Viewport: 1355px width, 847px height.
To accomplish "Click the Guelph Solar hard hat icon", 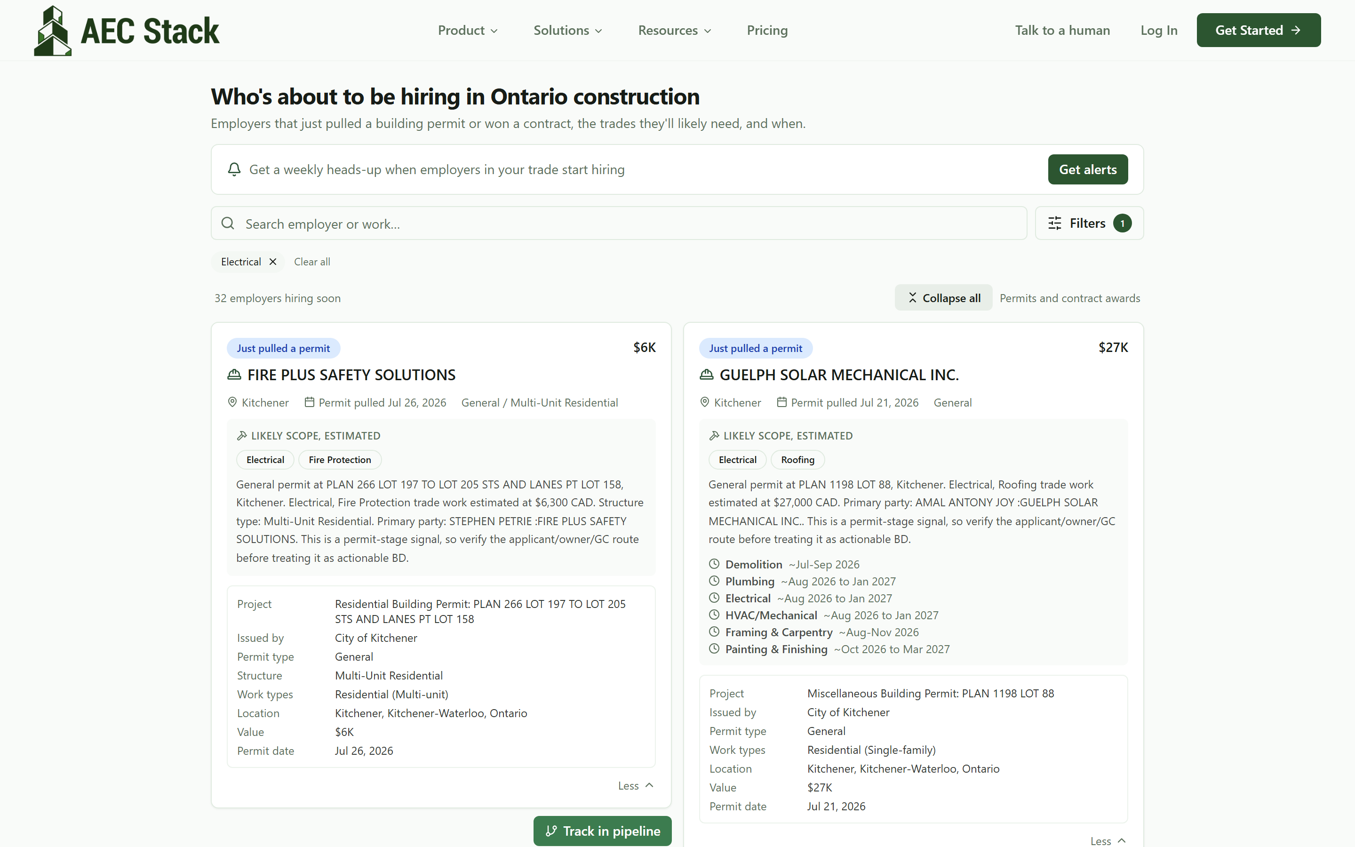I will [x=707, y=375].
